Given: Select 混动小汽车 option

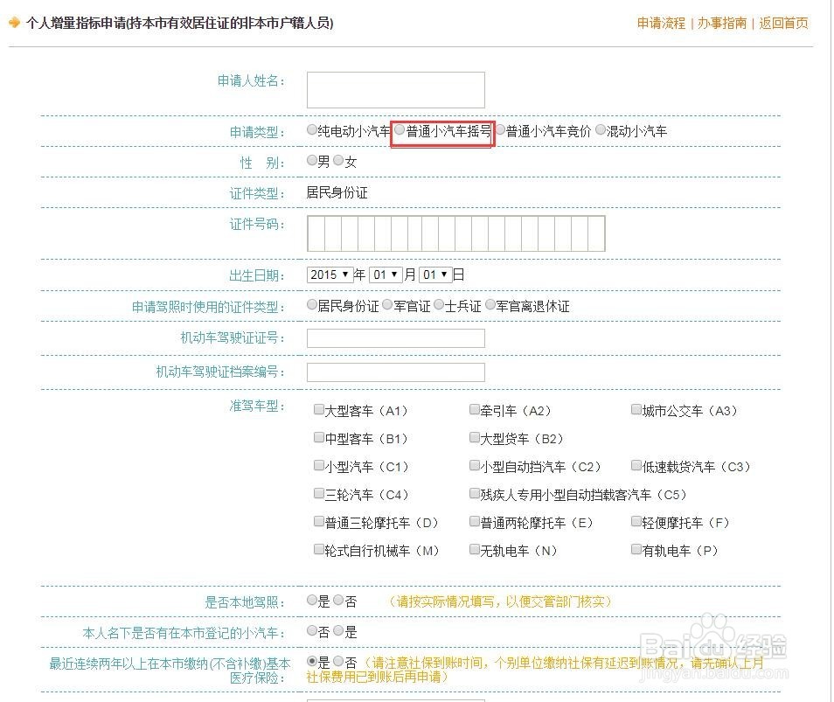Looking at the screenshot, I should click(x=601, y=129).
